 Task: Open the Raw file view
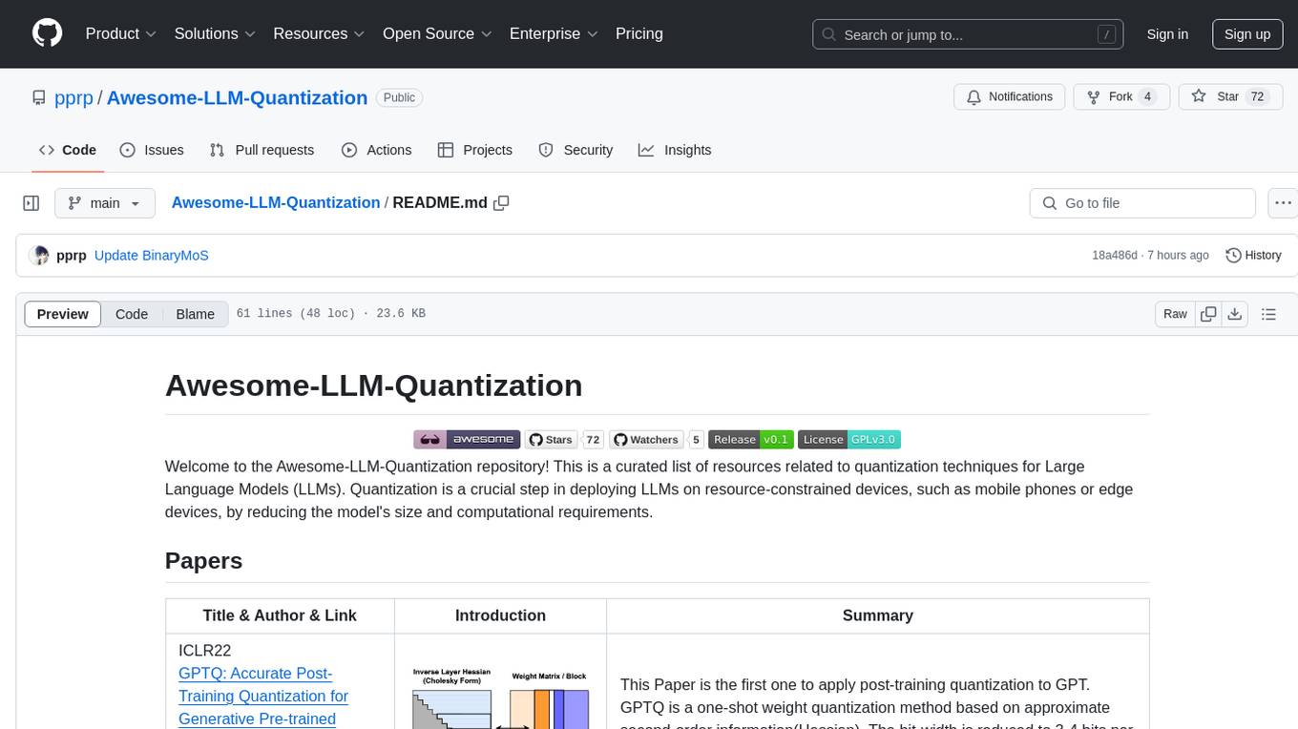pyautogui.click(x=1175, y=314)
